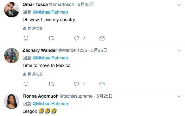
Task: Open Zachary Wander's avatar
Action: pos(12,56)
